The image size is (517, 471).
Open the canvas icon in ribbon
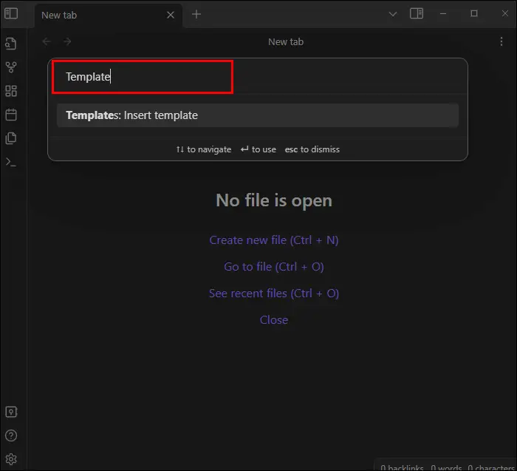click(x=11, y=91)
